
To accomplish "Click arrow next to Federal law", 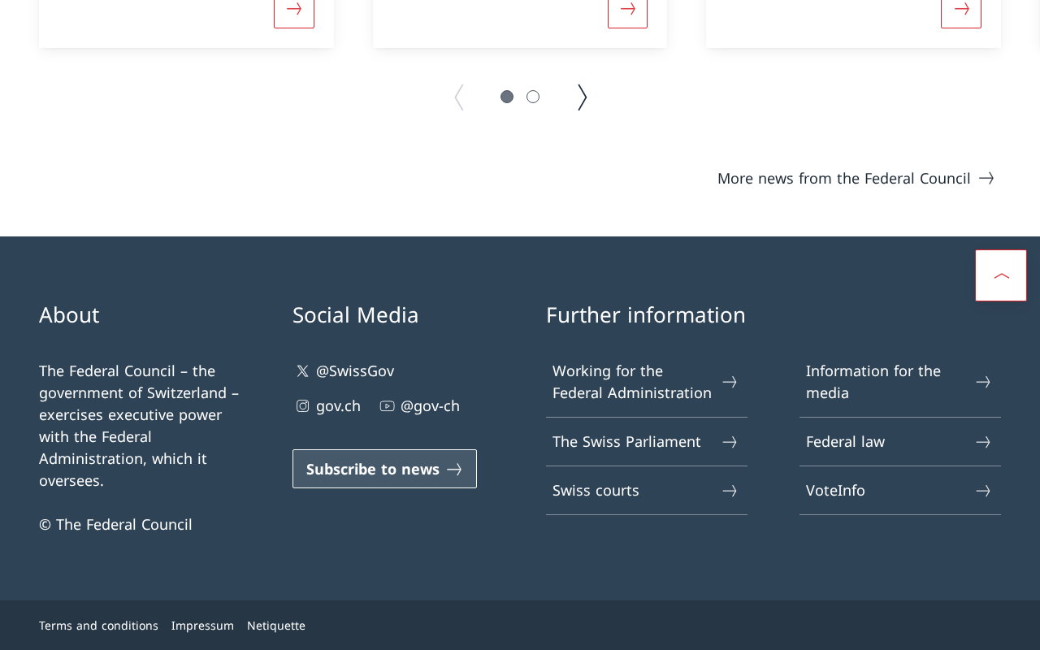I will pyautogui.click(x=983, y=442).
